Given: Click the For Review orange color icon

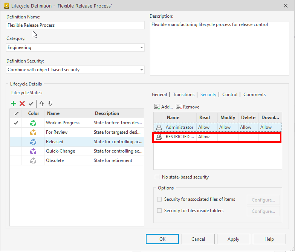Looking at the screenshot, I should coord(33,132).
